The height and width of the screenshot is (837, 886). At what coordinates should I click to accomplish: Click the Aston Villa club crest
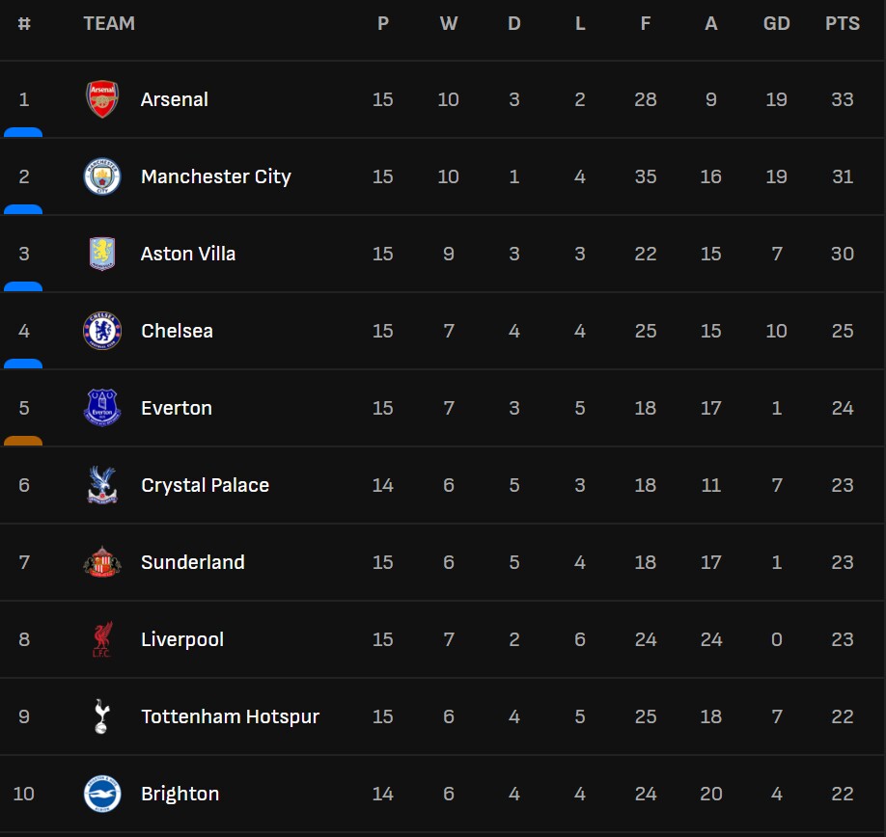click(102, 254)
